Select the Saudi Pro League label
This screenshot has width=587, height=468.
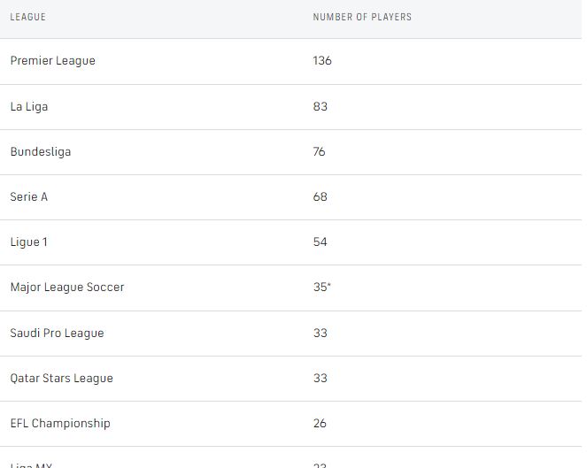pyautogui.click(x=58, y=333)
